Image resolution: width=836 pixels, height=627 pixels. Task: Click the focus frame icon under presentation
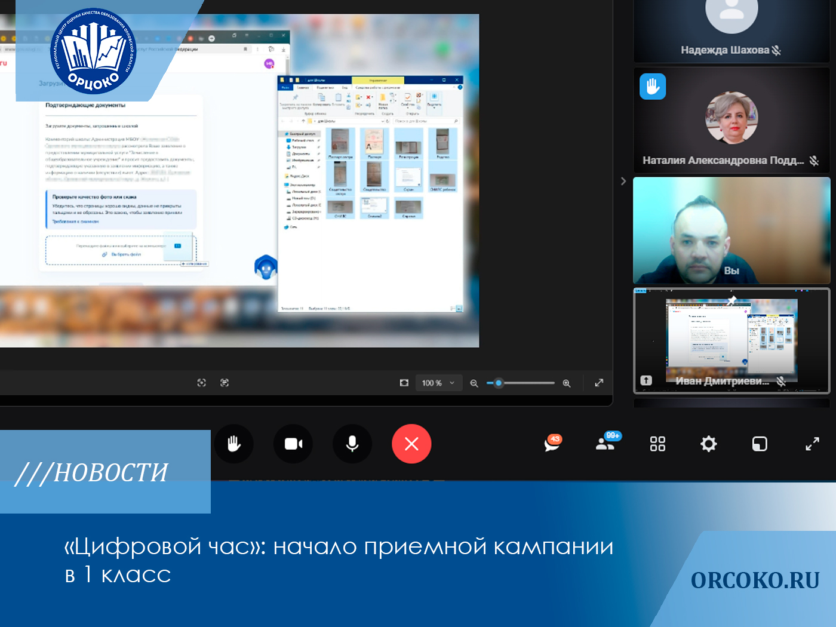pyautogui.click(x=202, y=383)
